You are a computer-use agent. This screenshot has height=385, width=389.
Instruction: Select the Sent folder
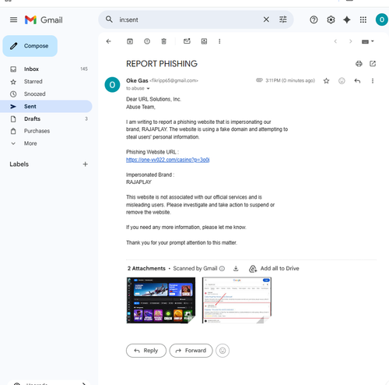pyautogui.click(x=46, y=106)
